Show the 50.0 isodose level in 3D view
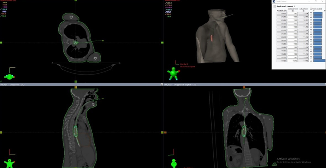 pyautogui.click(x=169, y=17)
